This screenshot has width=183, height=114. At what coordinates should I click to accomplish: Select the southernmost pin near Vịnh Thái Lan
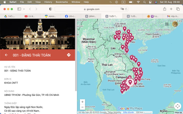click(122, 91)
